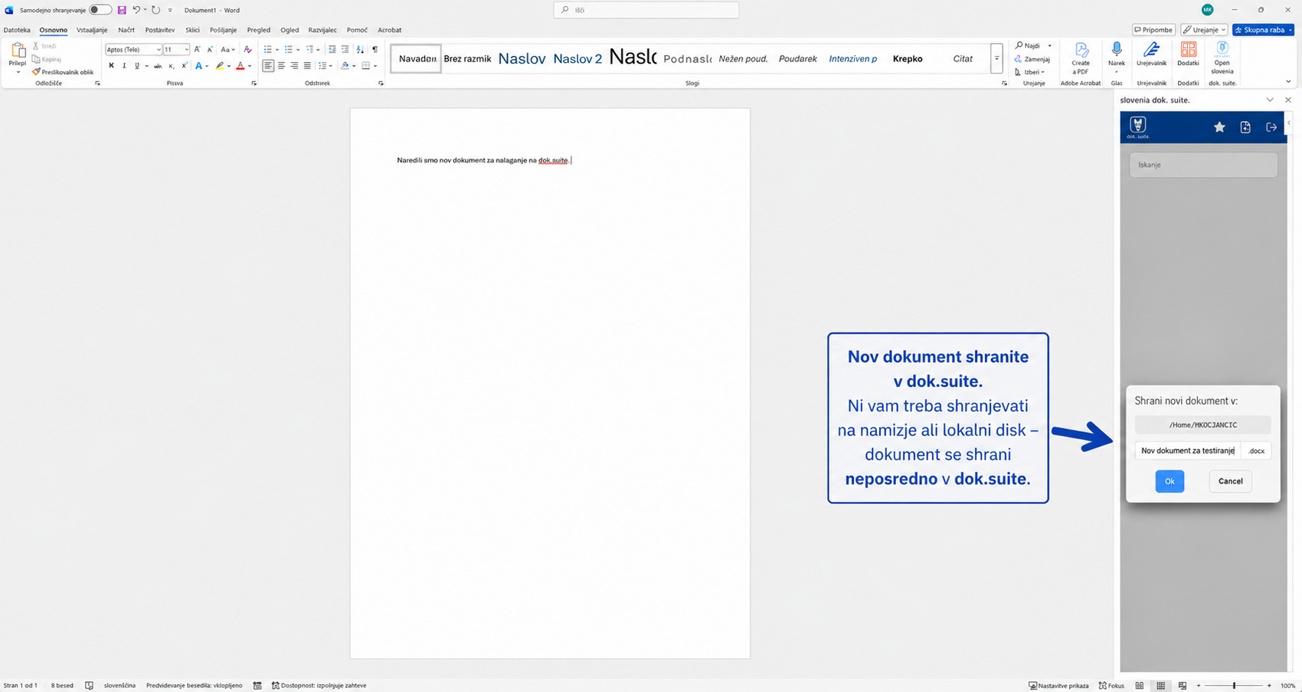Click Cancel in the save dialog
Viewport: 1302px width, 692px height.
pyautogui.click(x=1231, y=481)
